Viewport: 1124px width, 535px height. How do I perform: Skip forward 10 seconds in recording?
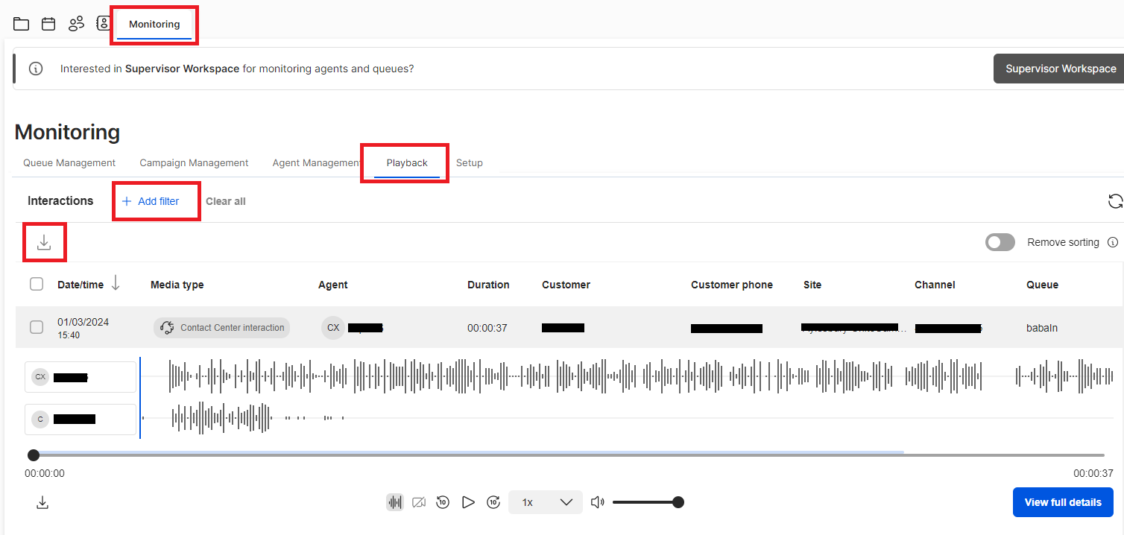tap(493, 502)
